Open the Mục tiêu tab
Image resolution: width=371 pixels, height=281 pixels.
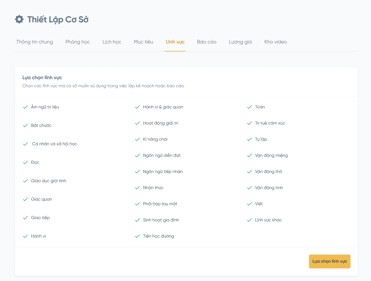pos(144,42)
